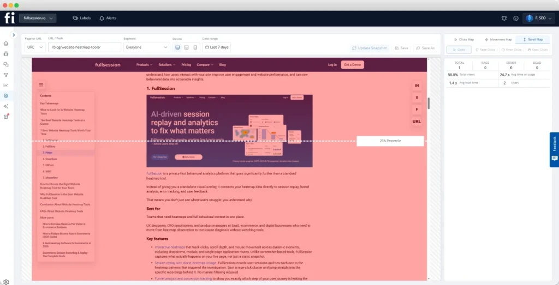
Task: Click the fullsession logo in page preview
Action: (x=108, y=65)
